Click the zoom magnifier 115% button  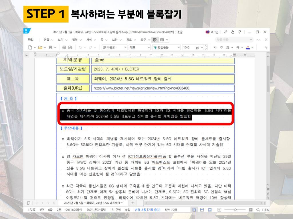(263, 210)
